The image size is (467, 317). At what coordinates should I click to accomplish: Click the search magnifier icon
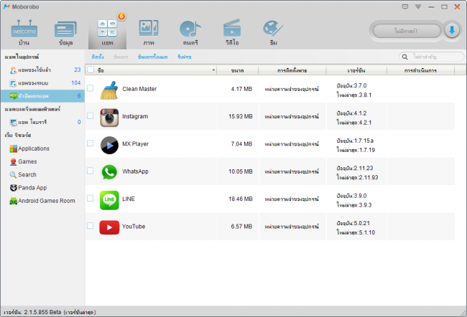pos(404,57)
